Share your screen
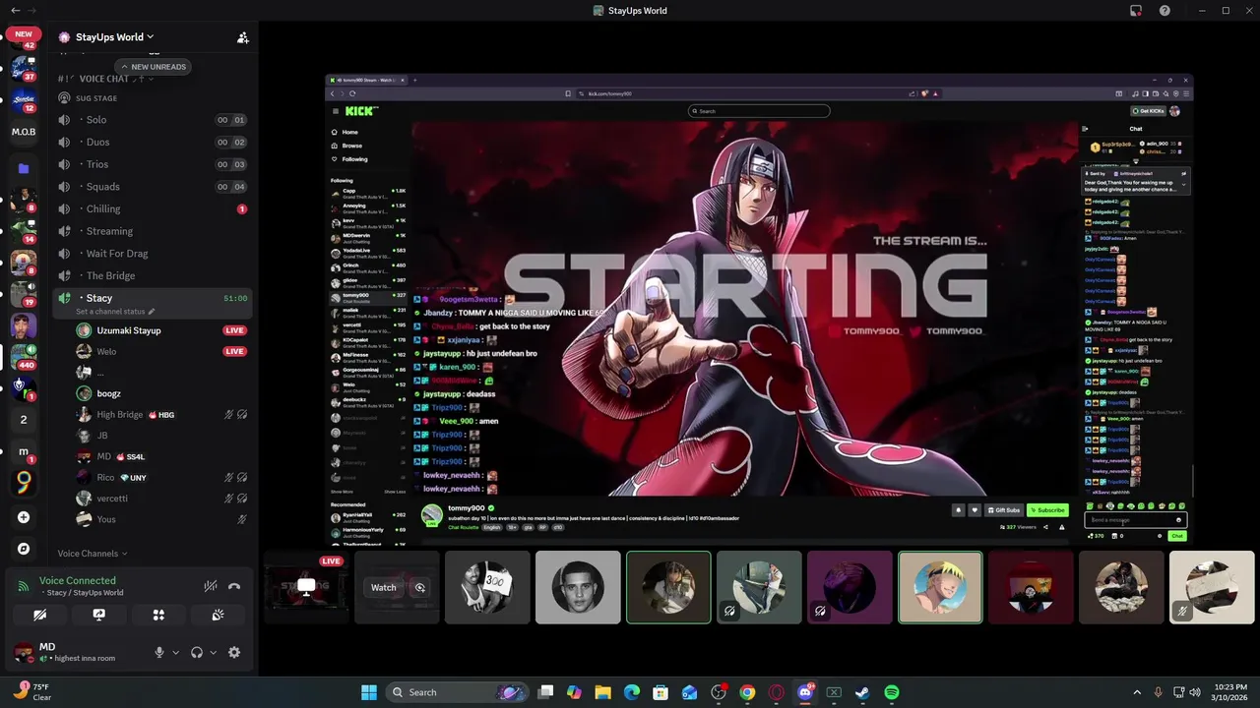Image resolution: width=1260 pixels, height=708 pixels. click(98, 615)
